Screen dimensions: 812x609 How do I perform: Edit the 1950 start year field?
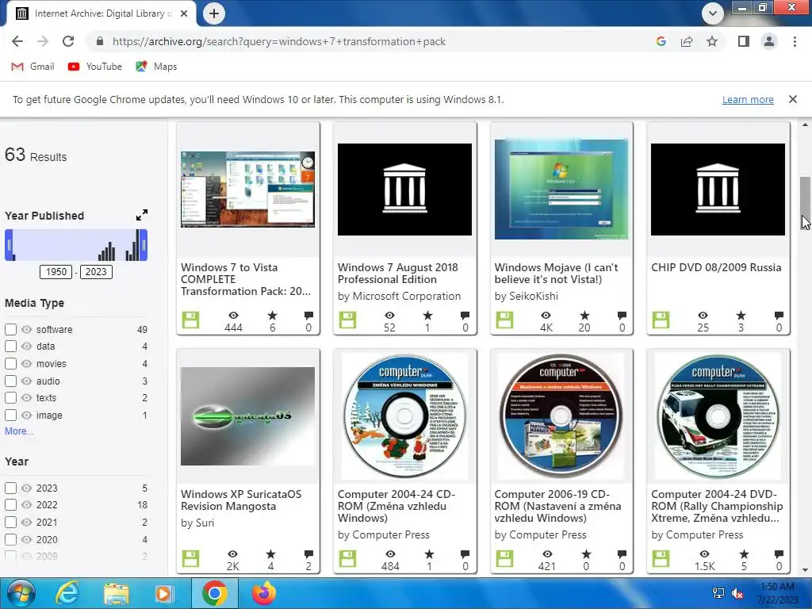[x=56, y=272]
